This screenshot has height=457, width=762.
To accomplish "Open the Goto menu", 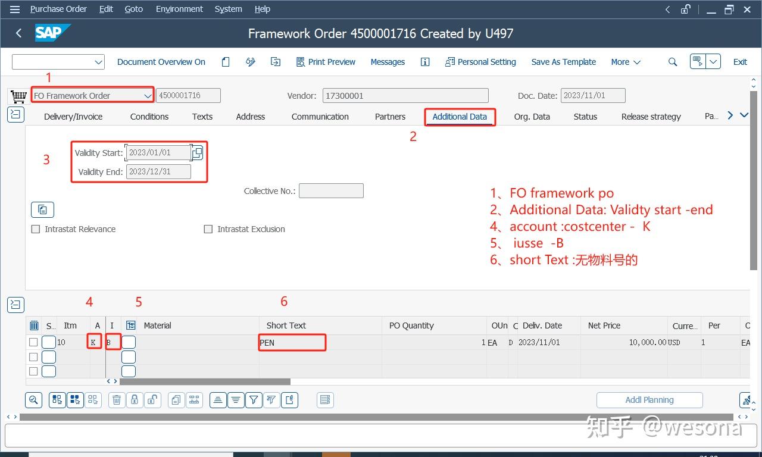I will coord(134,9).
